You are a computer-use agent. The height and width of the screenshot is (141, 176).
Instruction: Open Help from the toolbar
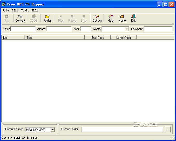(x=111, y=18)
